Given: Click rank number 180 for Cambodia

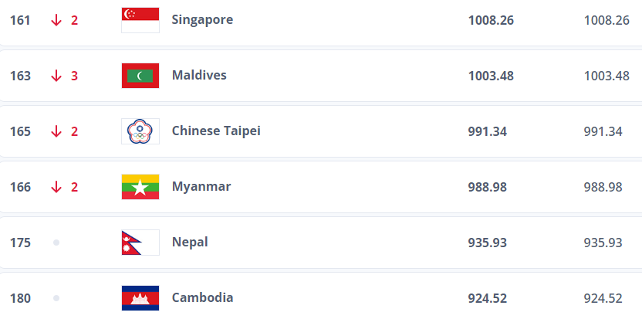Looking at the screenshot, I should point(20,298).
